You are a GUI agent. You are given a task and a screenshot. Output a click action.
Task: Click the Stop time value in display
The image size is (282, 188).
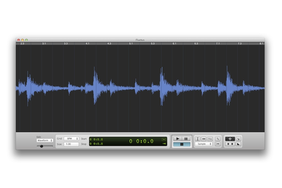point(96,144)
